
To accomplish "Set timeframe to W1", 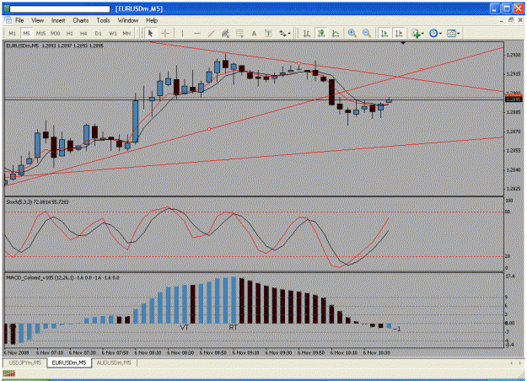I will click(113, 33).
